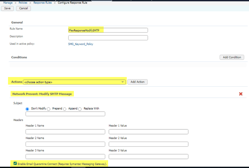Screen dimensions: 249x168
Task: Click the Rule Name text field
Action: [108, 30]
